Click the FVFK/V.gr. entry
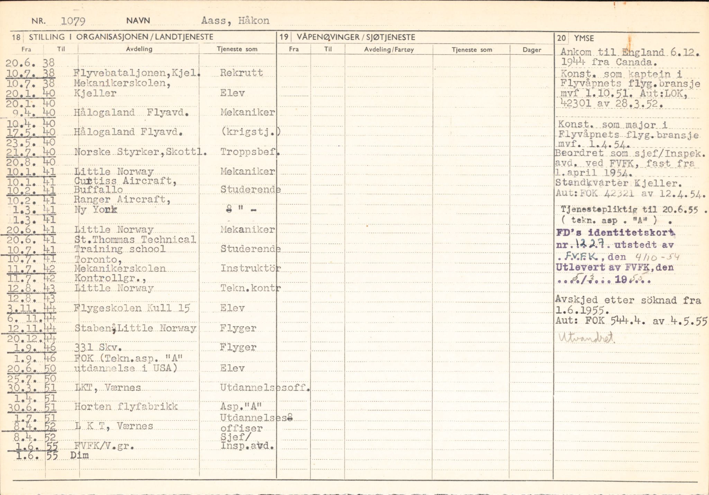Screen dimensions: 709x495 click(104, 446)
